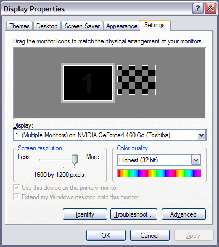Select the monitor 1 icon
Image resolution: width=219 pixels, height=247 pixels.
pyautogui.click(x=88, y=83)
